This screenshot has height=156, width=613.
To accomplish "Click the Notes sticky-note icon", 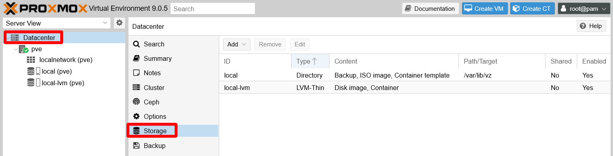I will click(136, 73).
